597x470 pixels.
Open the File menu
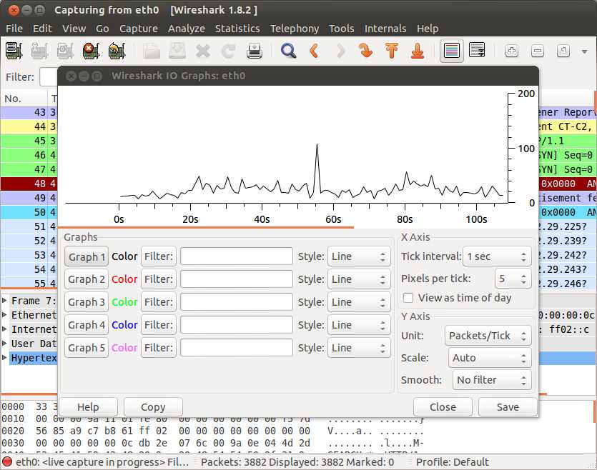click(14, 29)
